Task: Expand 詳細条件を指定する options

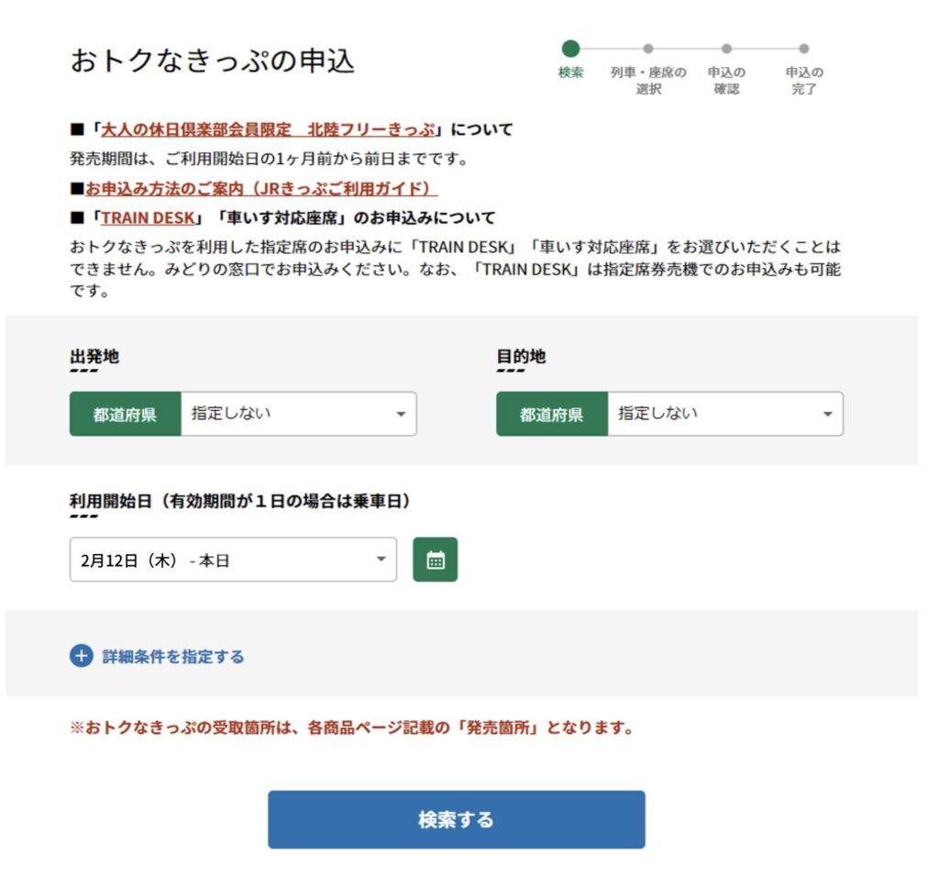Action: [x=172, y=657]
